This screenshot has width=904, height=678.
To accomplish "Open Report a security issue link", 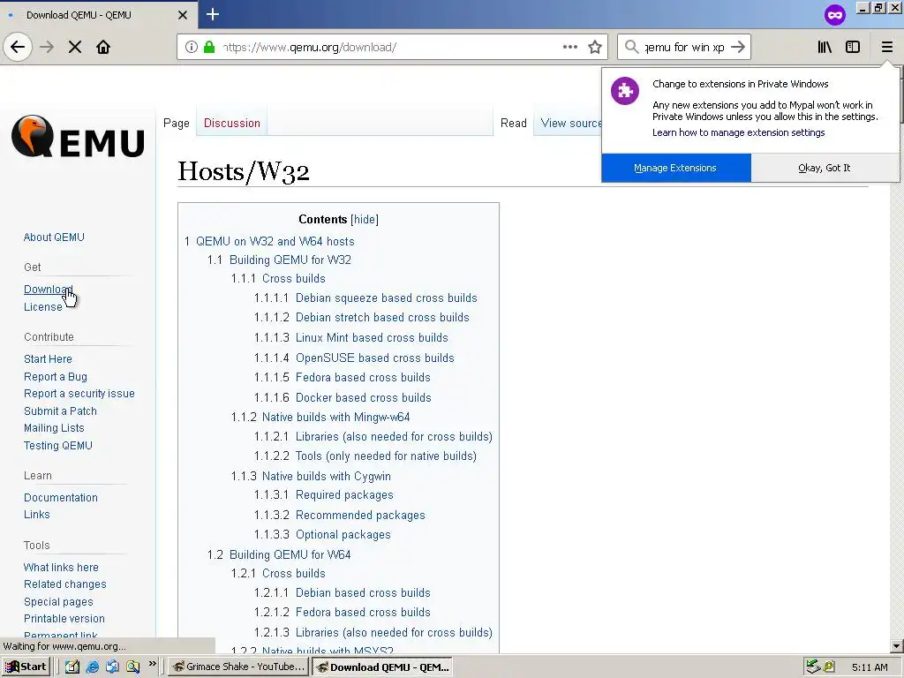I will (x=79, y=393).
